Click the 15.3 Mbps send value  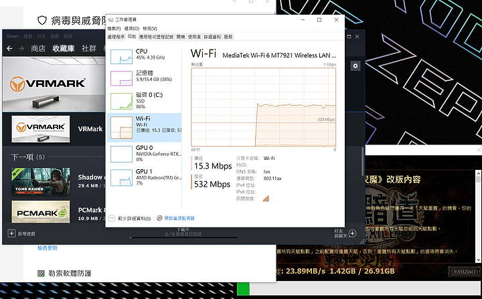tap(213, 167)
